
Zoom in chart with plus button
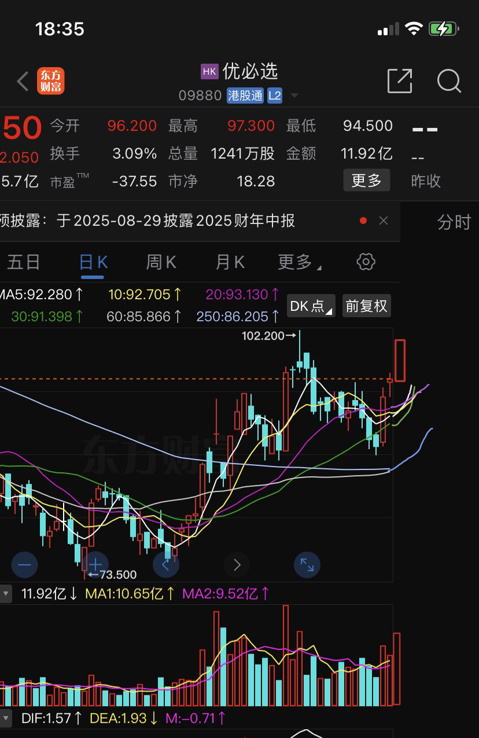point(95,564)
